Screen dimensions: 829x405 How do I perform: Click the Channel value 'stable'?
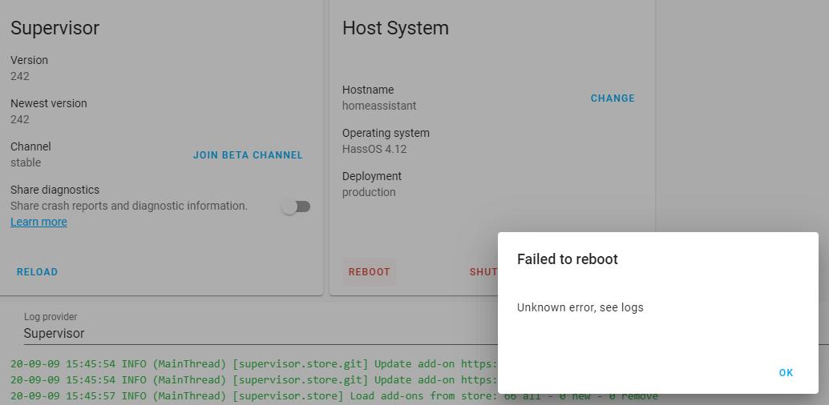(x=26, y=162)
